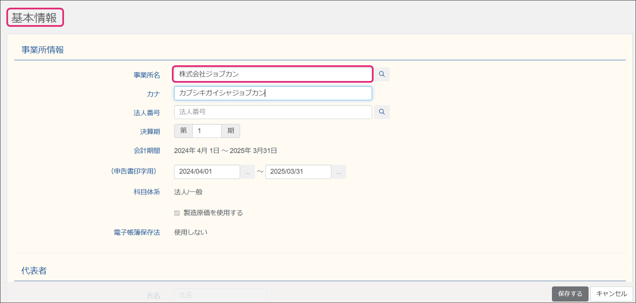Image resolution: width=636 pixels, height=303 pixels.
Task: Click the 決算期 number field showing 1
Action: (207, 131)
